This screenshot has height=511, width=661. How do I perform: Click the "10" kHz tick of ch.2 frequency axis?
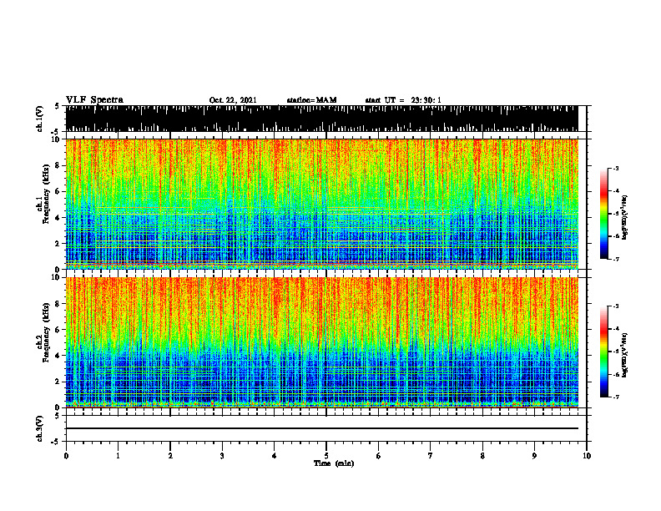pos(57,277)
